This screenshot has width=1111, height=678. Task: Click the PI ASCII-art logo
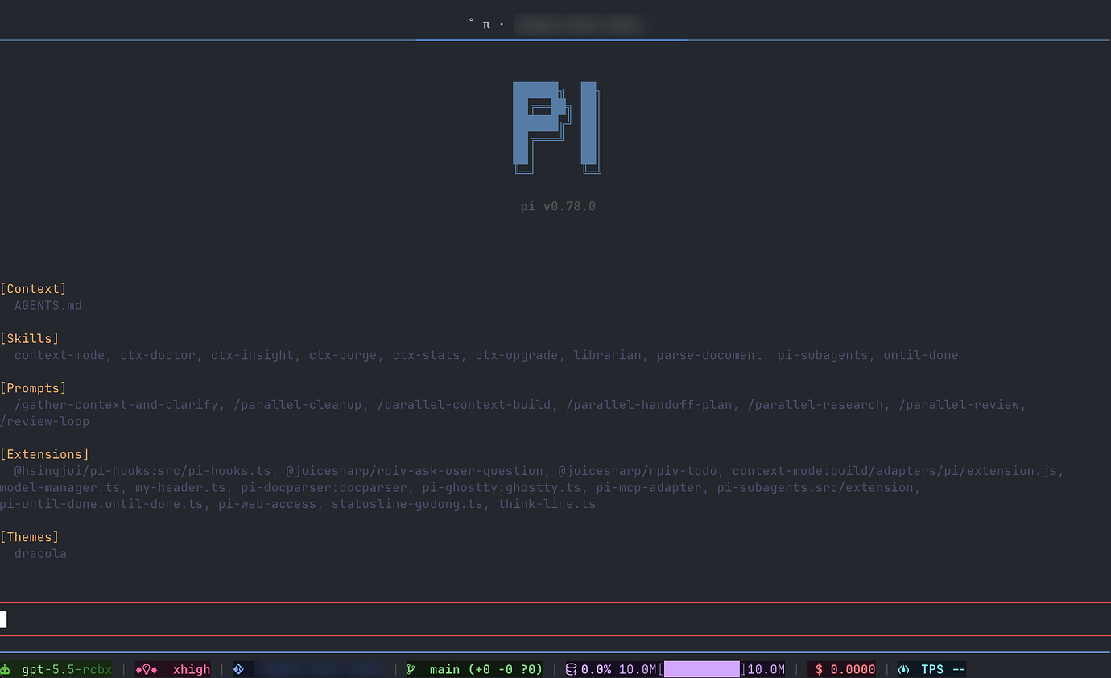[557, 127]
